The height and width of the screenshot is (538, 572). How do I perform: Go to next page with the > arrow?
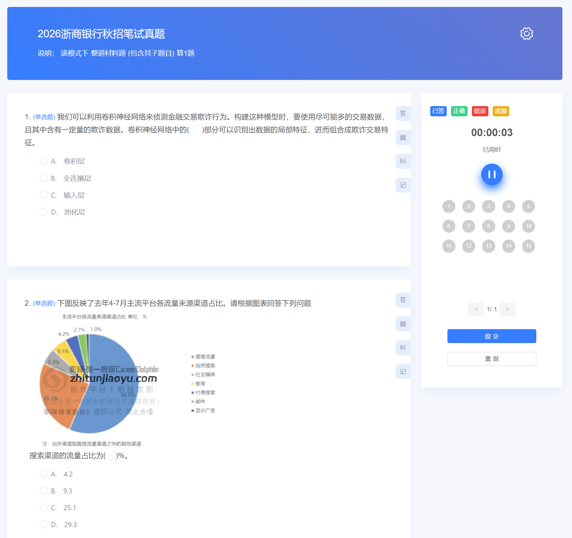point(507,309)
